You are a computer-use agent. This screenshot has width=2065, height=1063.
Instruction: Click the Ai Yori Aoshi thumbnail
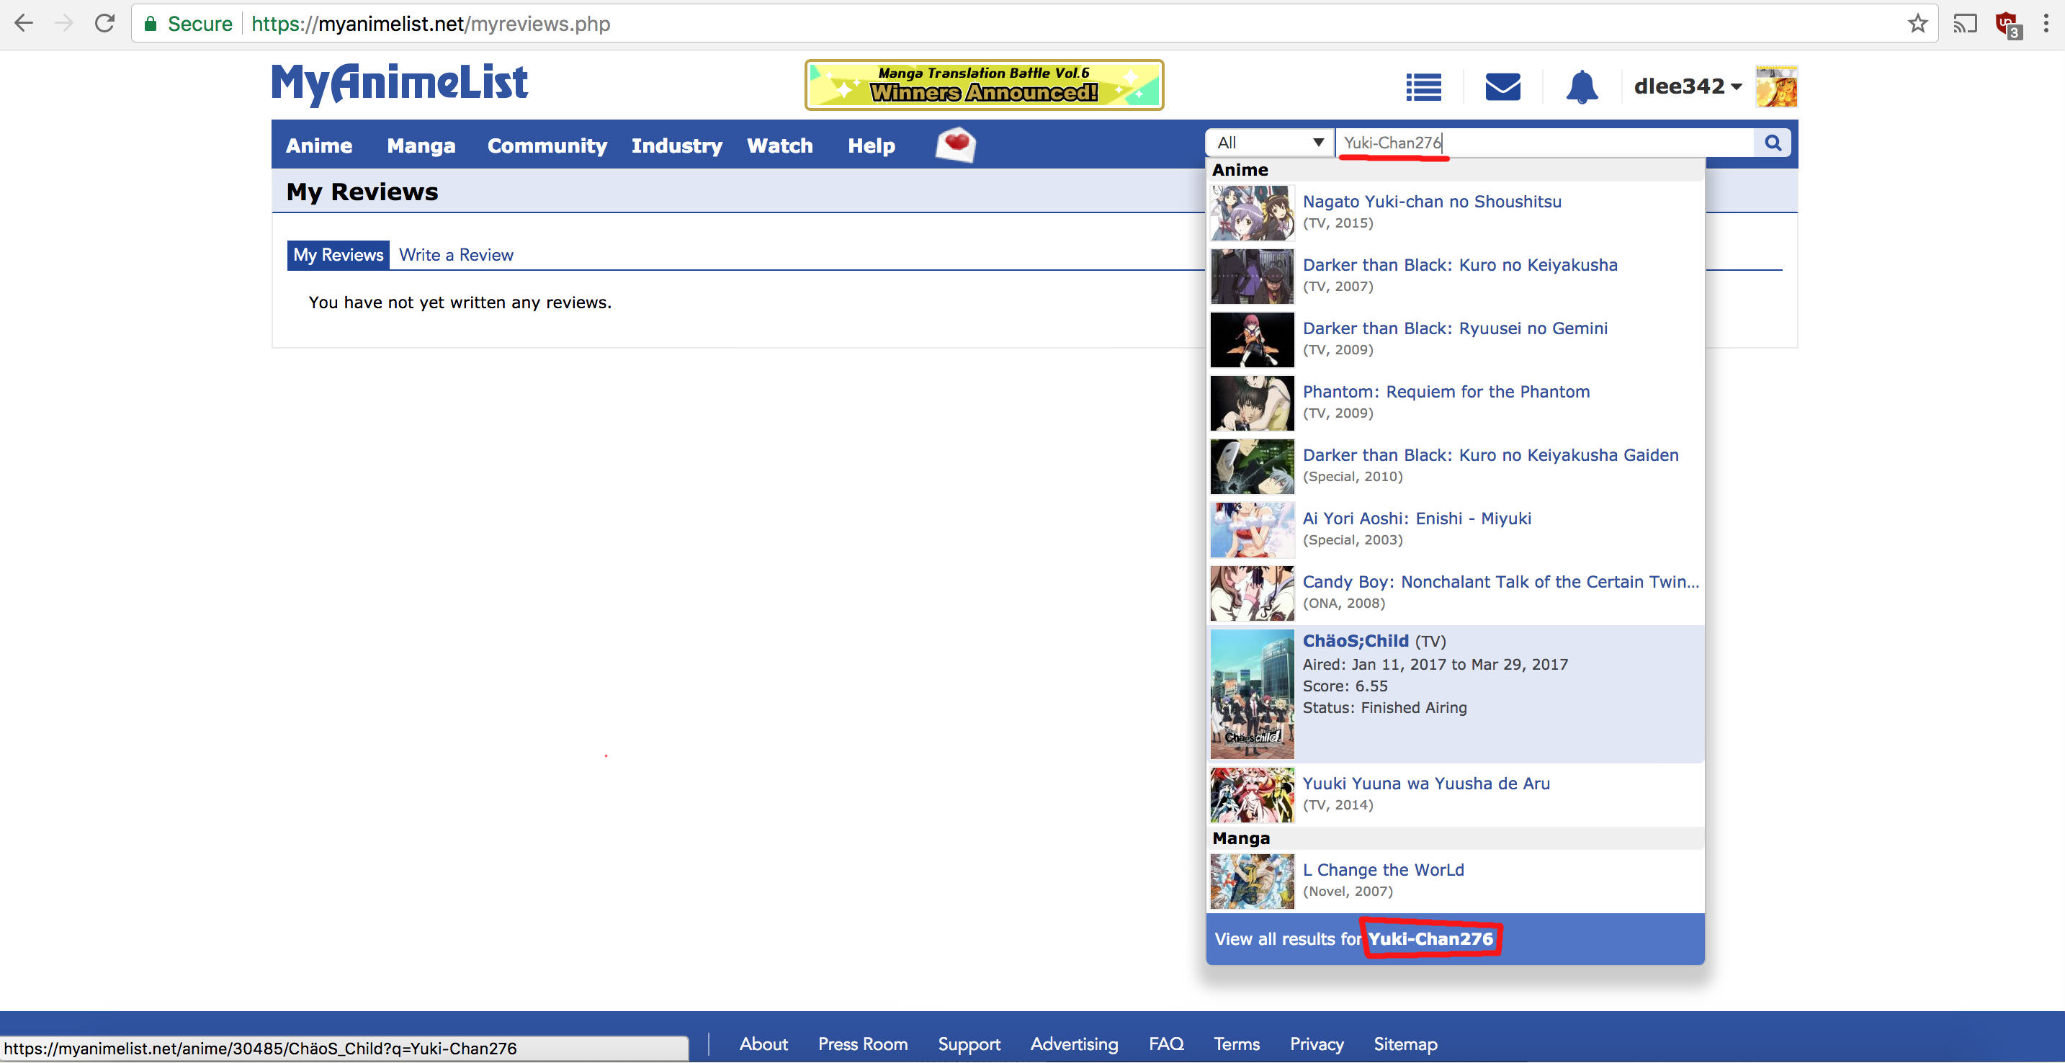pos(1252,530)
